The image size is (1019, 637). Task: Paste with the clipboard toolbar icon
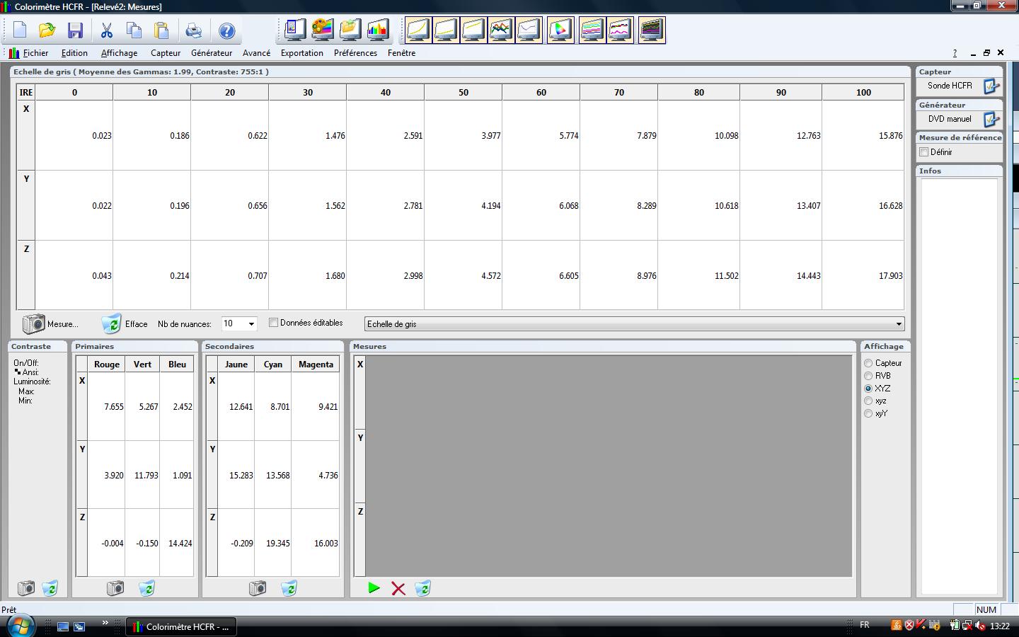point(162,30)
